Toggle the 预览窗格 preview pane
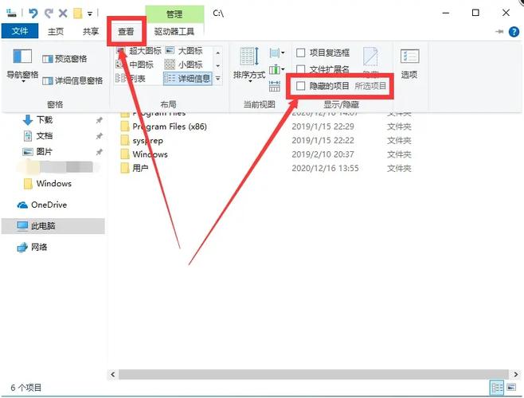 click(65, 59)
